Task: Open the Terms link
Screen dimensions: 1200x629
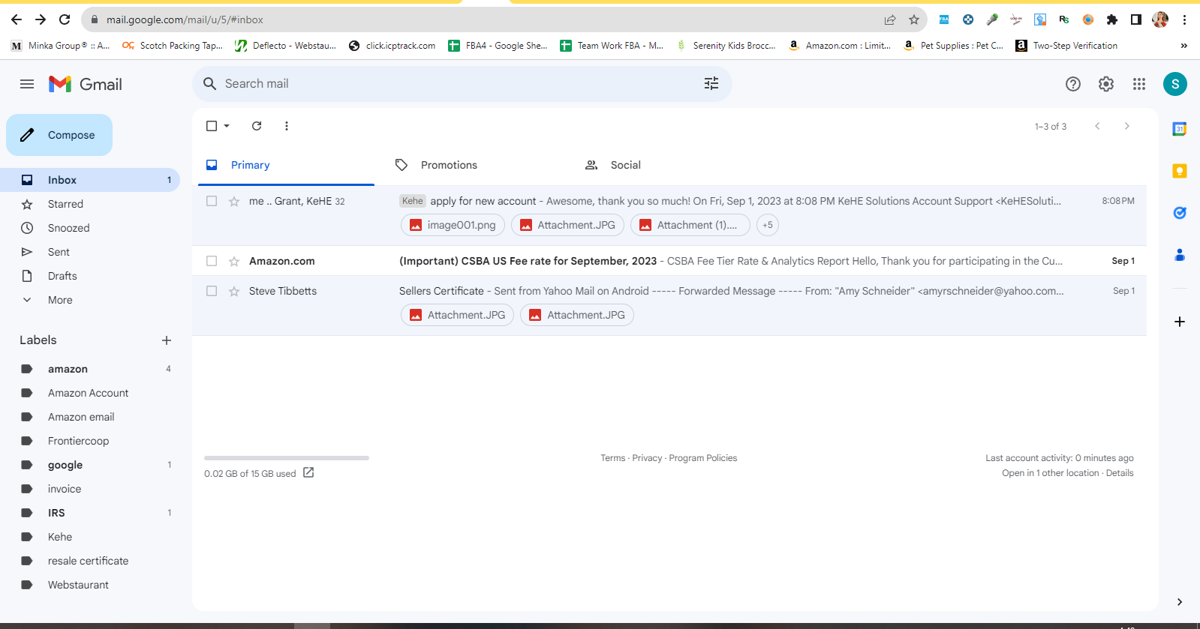Action: (612, 458)
